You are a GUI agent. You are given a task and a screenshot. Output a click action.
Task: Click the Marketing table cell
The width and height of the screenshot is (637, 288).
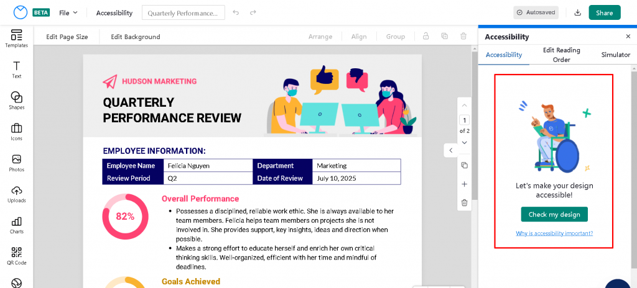[x=356, y=166]
